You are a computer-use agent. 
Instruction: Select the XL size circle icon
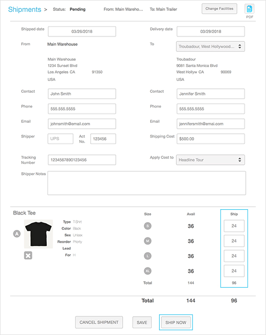coord(148,271)
